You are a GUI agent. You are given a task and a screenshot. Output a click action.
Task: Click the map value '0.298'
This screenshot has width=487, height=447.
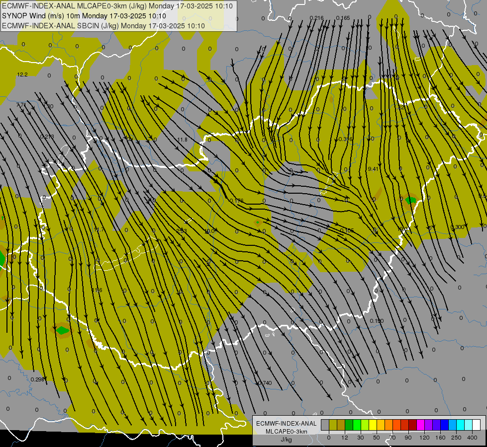tap(38, 379)
